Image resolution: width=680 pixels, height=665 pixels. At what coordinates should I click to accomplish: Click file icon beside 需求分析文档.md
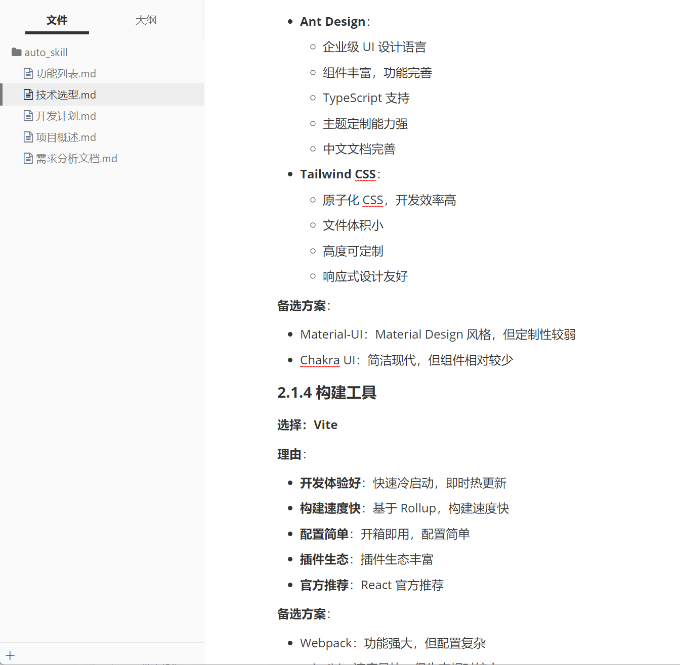[28, 159]
